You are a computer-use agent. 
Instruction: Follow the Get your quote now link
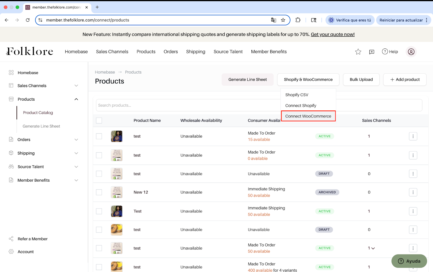click(332, 34)
